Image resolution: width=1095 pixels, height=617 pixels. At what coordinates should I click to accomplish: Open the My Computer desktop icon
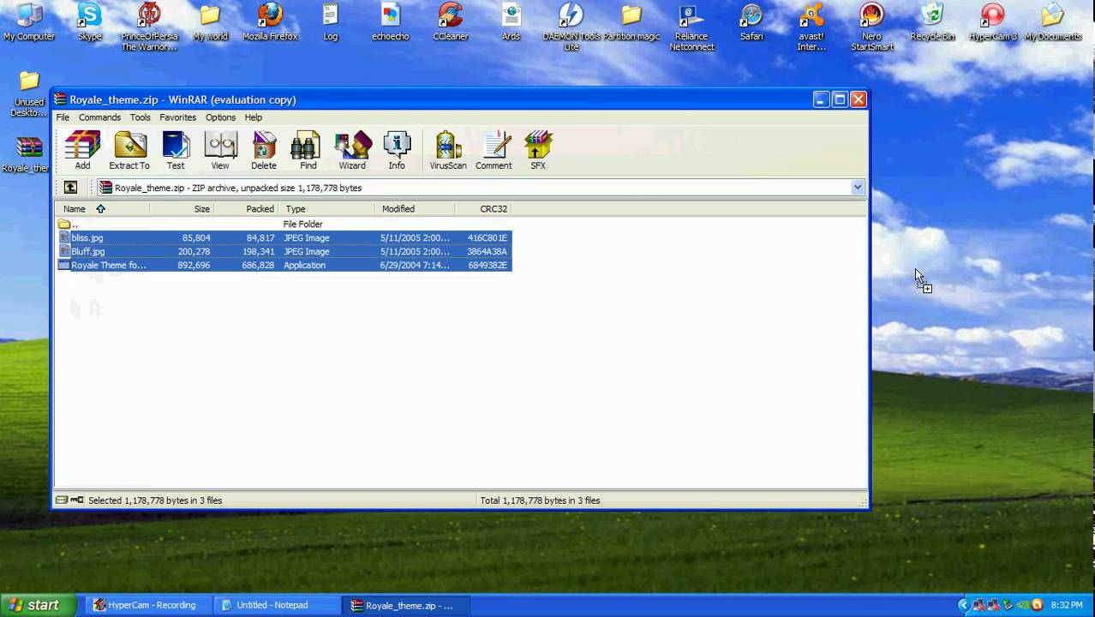pyautogui.click(x=29, y=22)
